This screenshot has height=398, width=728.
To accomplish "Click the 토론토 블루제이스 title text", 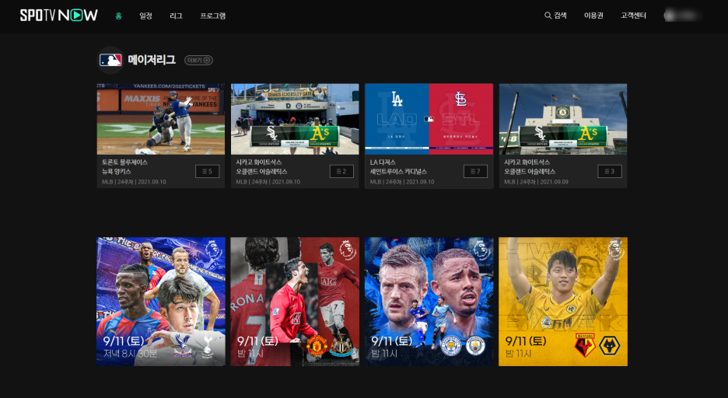I will click(x=125, y=162).
